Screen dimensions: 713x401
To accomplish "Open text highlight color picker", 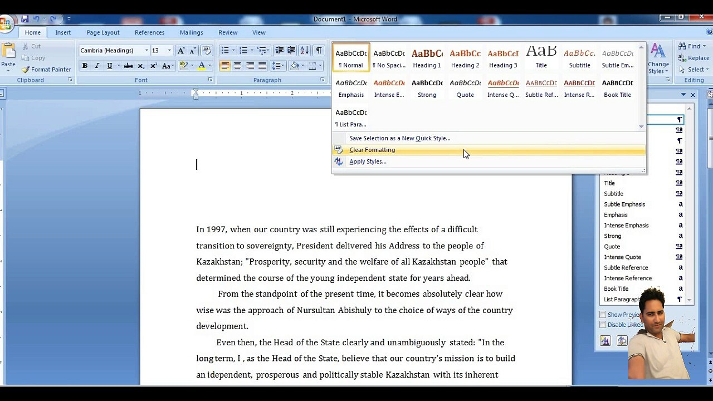I will tap(193, 66).
